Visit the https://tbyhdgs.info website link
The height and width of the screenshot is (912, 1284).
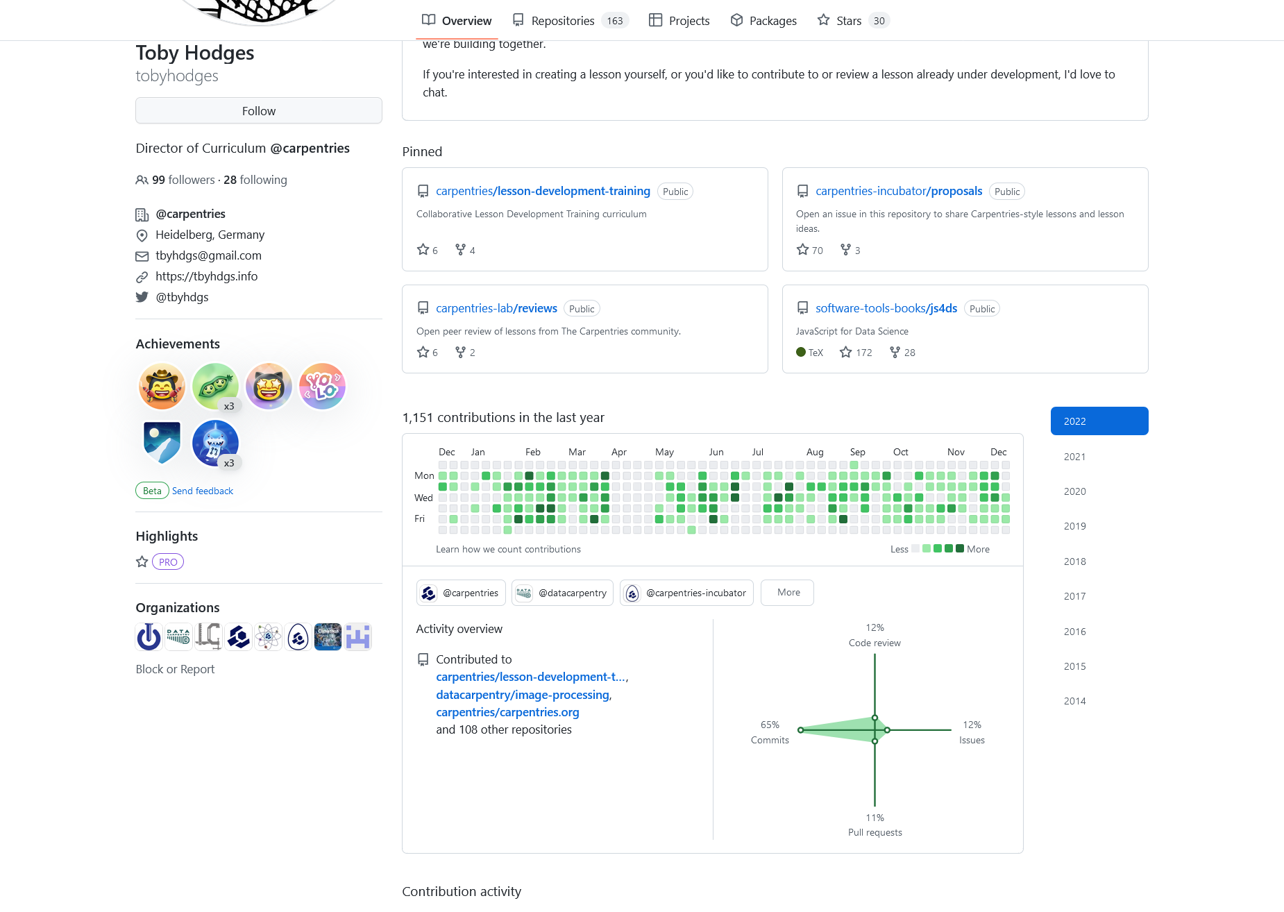point(206,276)
